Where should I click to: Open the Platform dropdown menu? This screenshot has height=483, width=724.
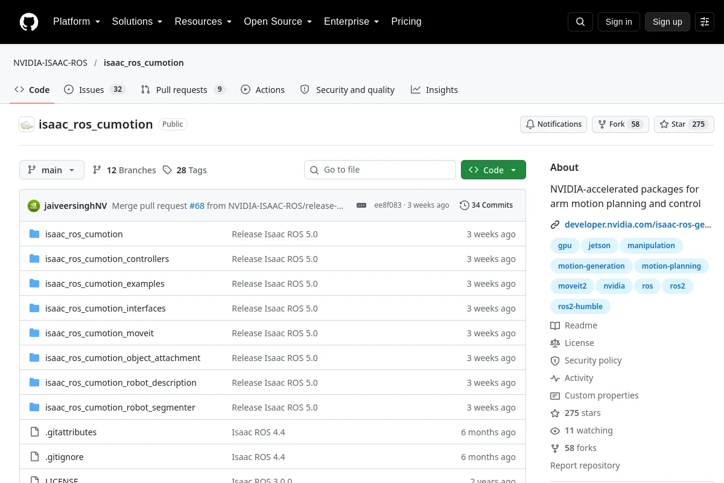76,22
